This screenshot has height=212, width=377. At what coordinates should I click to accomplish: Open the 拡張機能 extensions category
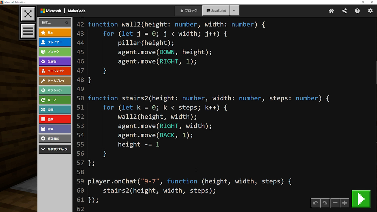tap(55, 139)
